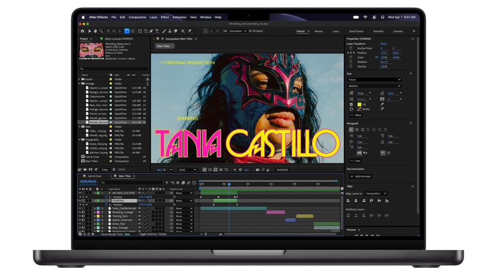Viewport: 498px width, 275px height.
Task: Click the More button in Text section
Action: pos(356,115)
